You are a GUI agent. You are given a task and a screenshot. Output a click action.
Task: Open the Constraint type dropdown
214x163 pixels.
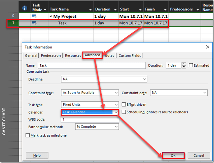(x=116, y=93)
